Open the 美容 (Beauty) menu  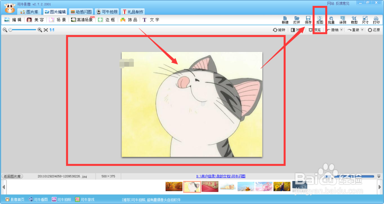35,20
